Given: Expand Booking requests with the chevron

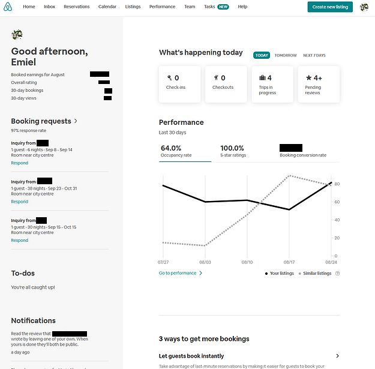Looking at the screenshot, I should coord(76,121).
